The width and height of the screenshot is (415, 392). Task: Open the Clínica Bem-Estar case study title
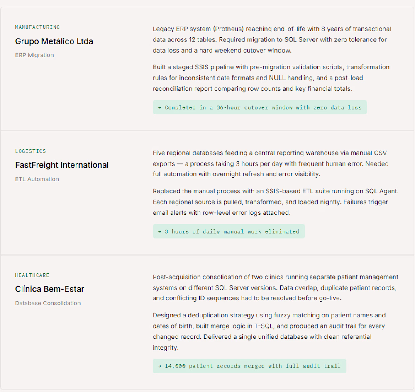(x=49, y=289)
